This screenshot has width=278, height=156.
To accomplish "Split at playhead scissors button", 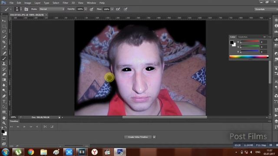I will (x=45, y=127).
